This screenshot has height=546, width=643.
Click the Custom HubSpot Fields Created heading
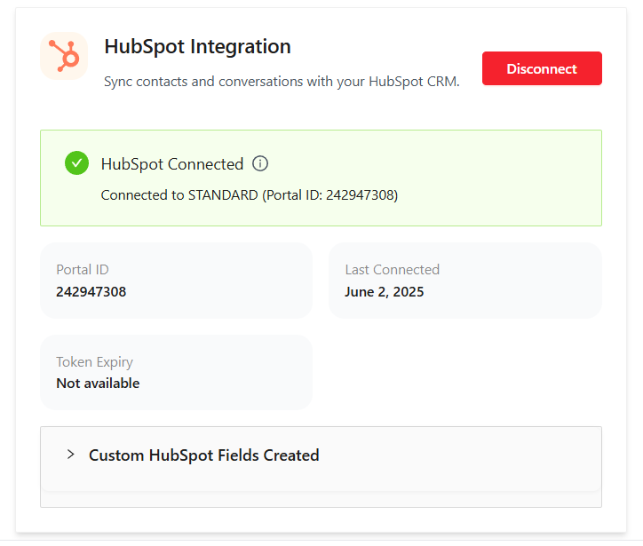203,455
